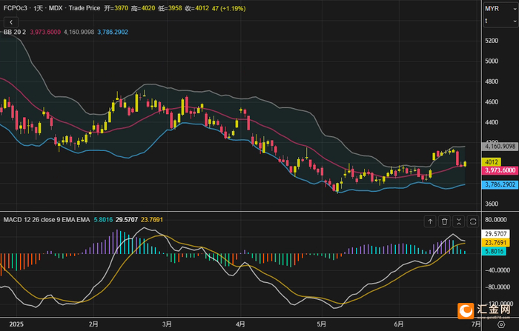Move the MACD pane up
Screen dimensions: 519x331
430,221
